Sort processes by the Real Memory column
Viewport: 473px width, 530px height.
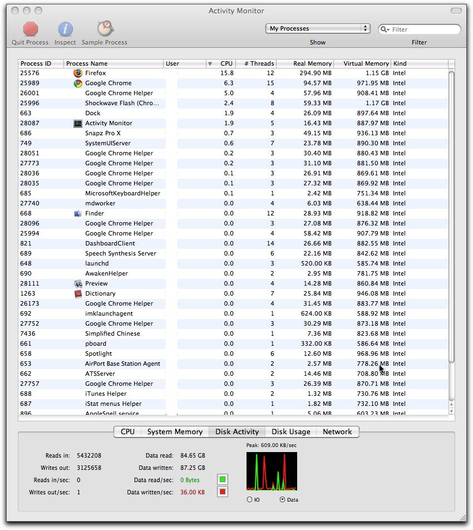(313, 63)
